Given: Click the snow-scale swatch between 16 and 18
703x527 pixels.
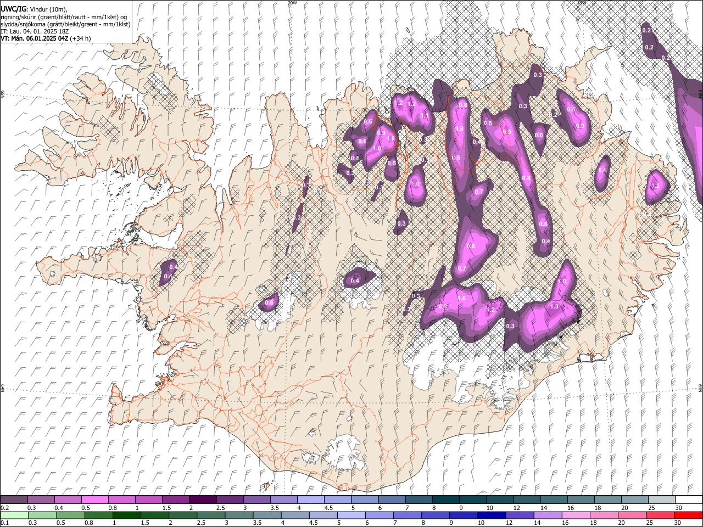Looking at the screenshot, I should (x=580, y=500).
